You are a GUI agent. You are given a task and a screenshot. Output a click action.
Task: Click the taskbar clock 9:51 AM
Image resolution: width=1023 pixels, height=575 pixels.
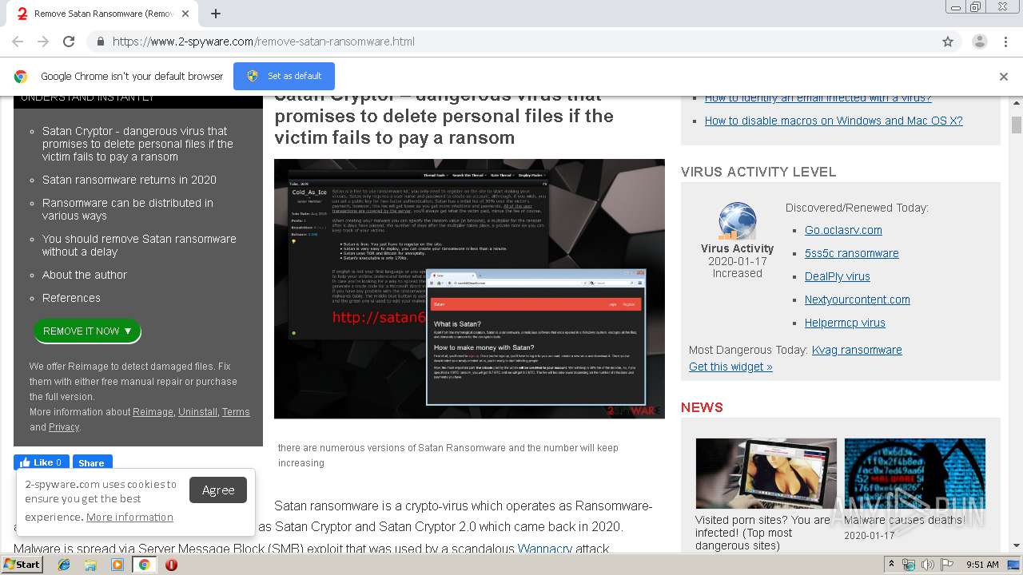click(x=982, y=565)
